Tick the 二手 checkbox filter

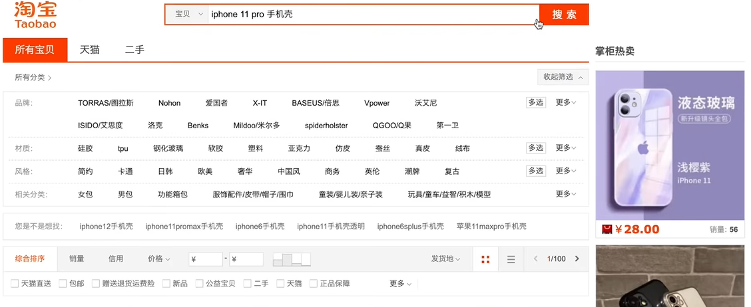click(x=247, y=284)
